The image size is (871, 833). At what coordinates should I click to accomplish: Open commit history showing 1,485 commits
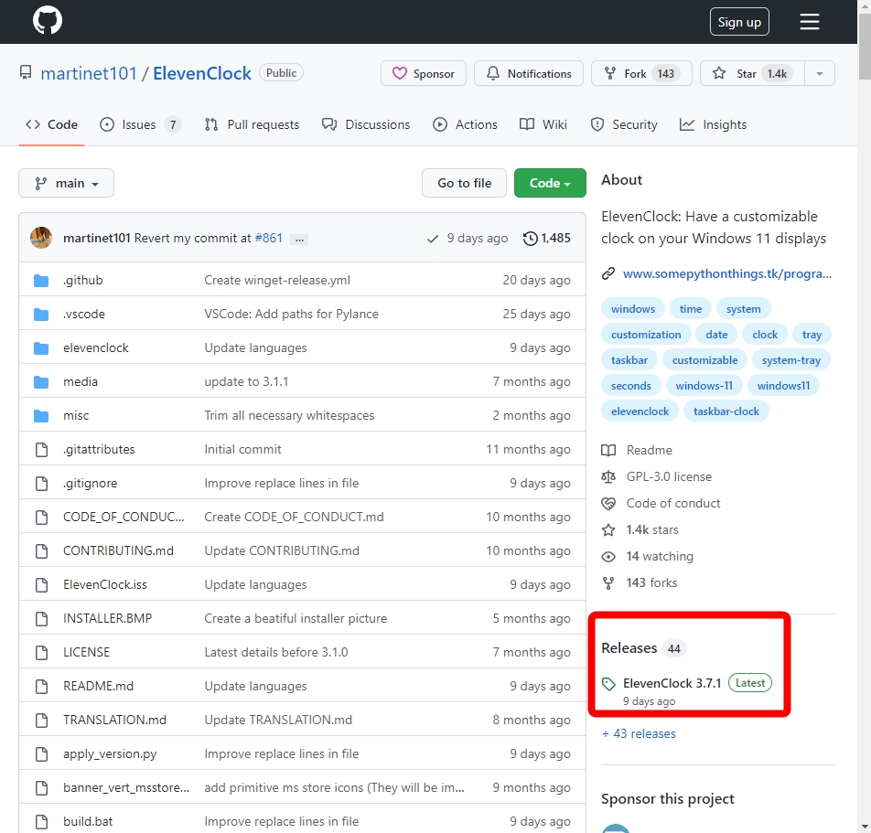click(546, 239)
